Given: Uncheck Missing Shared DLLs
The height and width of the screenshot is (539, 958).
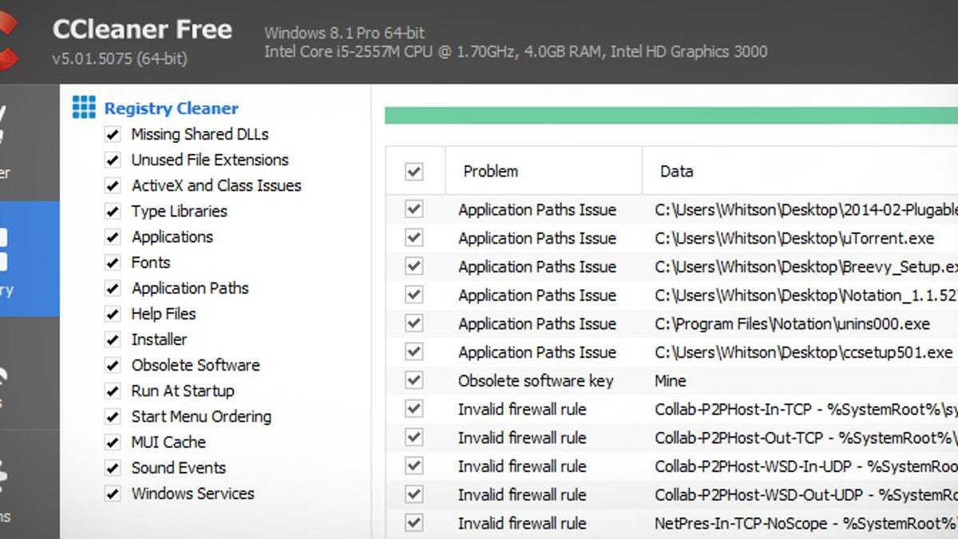Looking at the screenshot, I should pos(113,135).
